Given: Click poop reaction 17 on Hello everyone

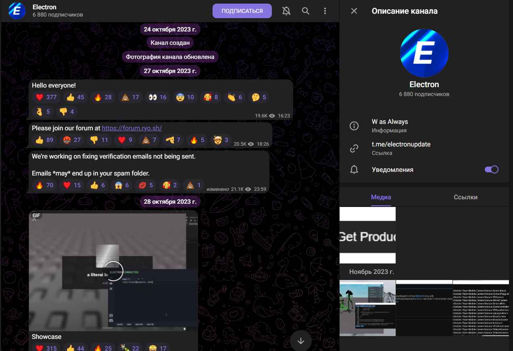Looking at the screenshot, I should pos(130,97).
